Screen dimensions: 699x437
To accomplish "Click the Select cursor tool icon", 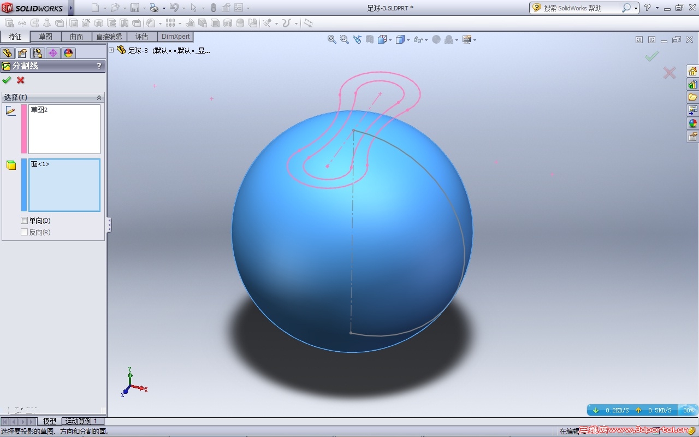I will pyautogui.click(x=193, y=8).
